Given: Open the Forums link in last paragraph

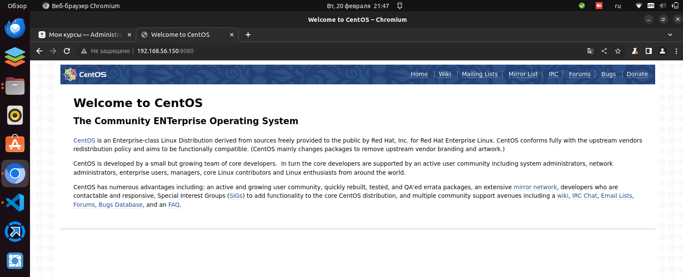Looking at the screenshot, I should pyautogui.click(x=84, y=205).
